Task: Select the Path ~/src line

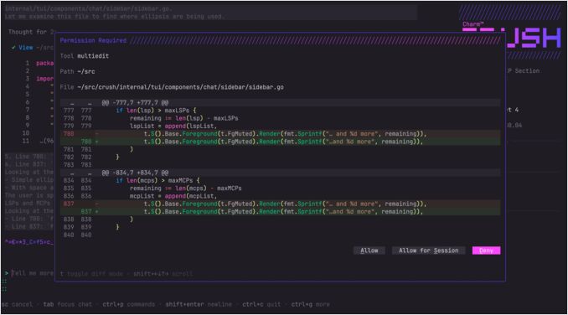Action: (x=78, y=72)
